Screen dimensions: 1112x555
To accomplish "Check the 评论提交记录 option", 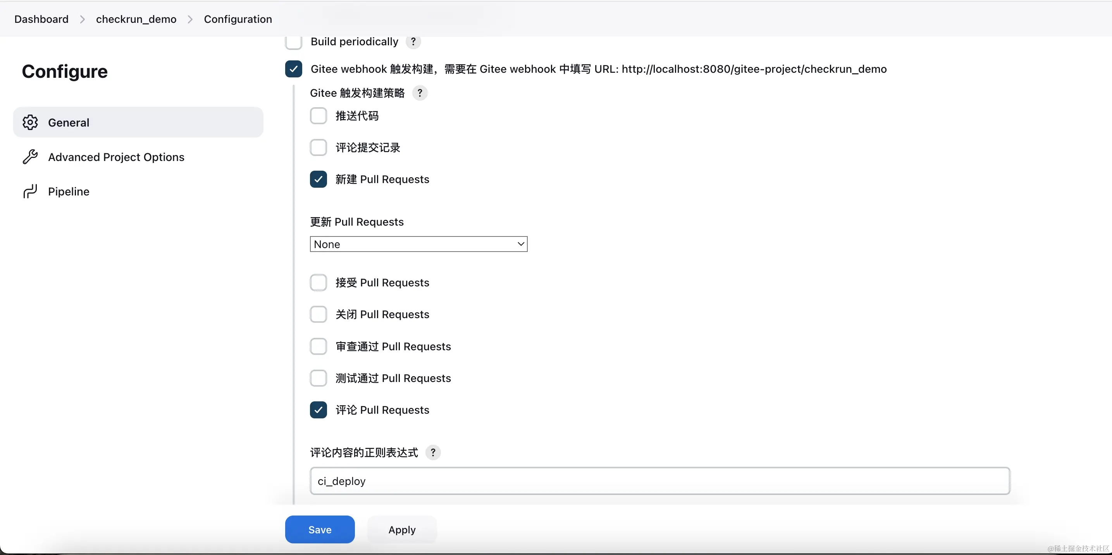I will pyautogui.click(x=318, y=147).
